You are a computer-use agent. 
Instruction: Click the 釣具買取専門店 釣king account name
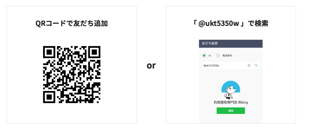point(231,102)
